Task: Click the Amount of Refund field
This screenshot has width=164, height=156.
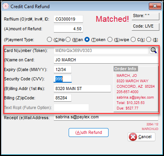Action: click(68, 29)
